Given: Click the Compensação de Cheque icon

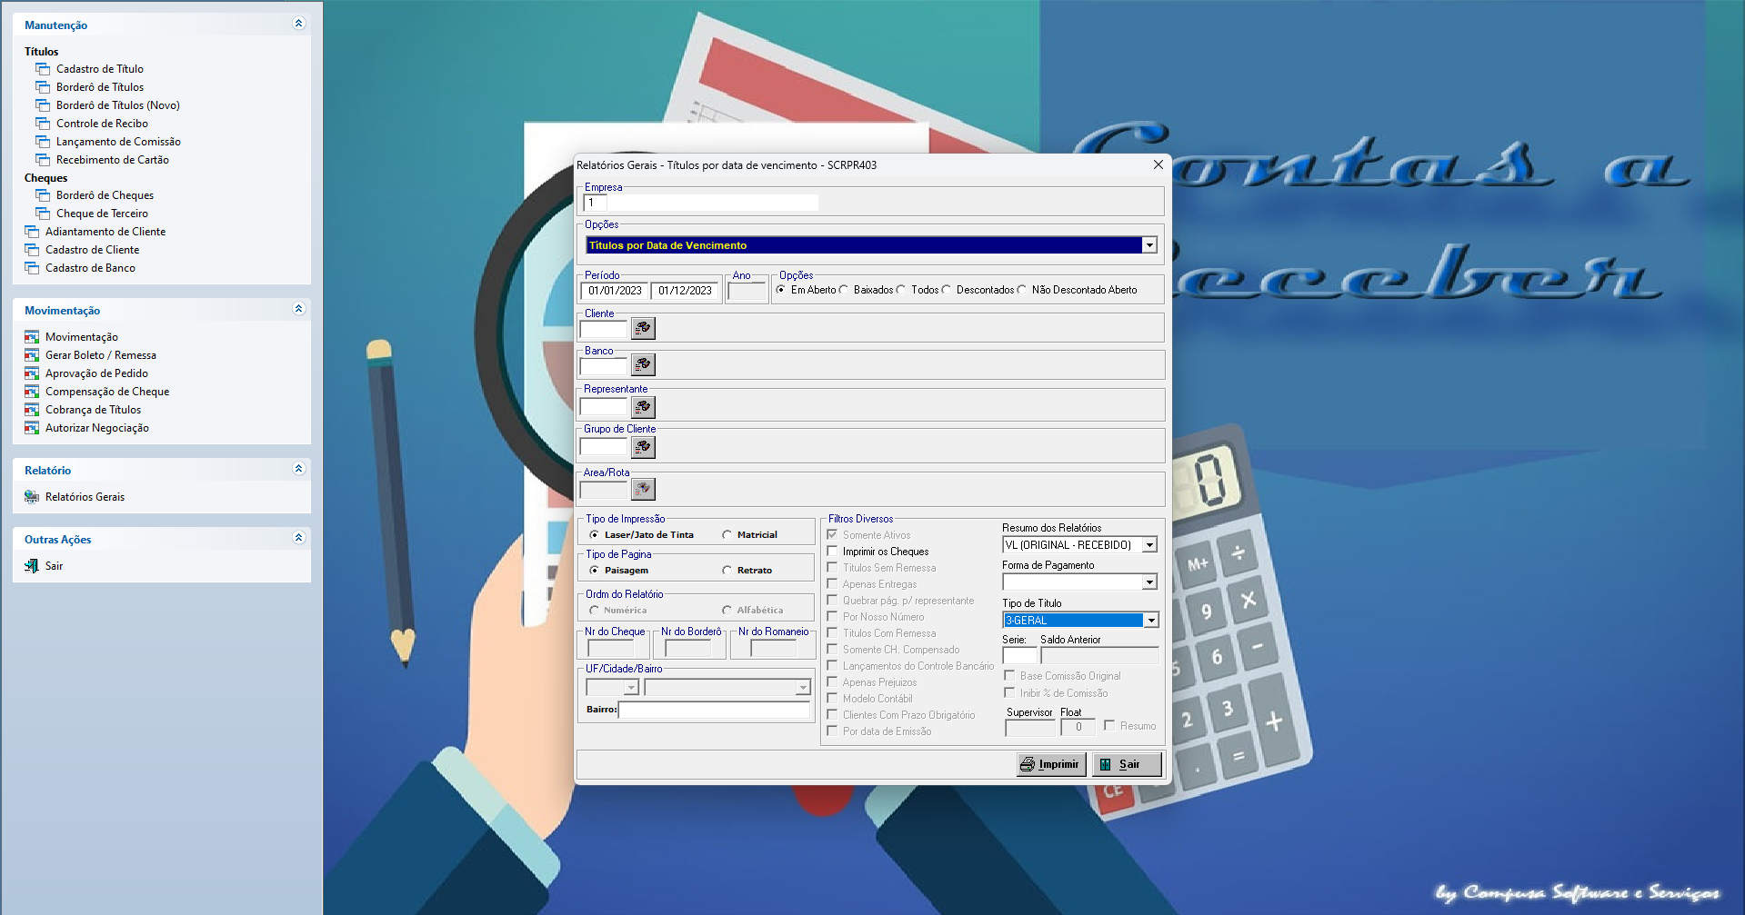Looking at the screenshot, I should click(32, 392).
